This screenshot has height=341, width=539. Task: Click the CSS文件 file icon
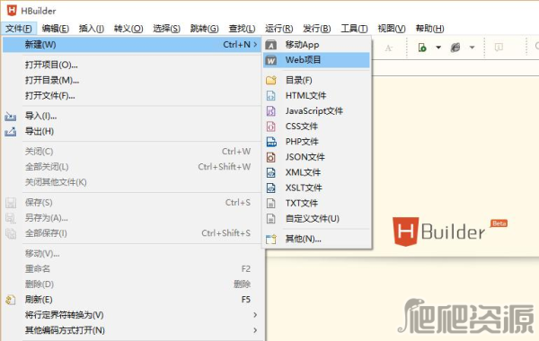[271, 127]
